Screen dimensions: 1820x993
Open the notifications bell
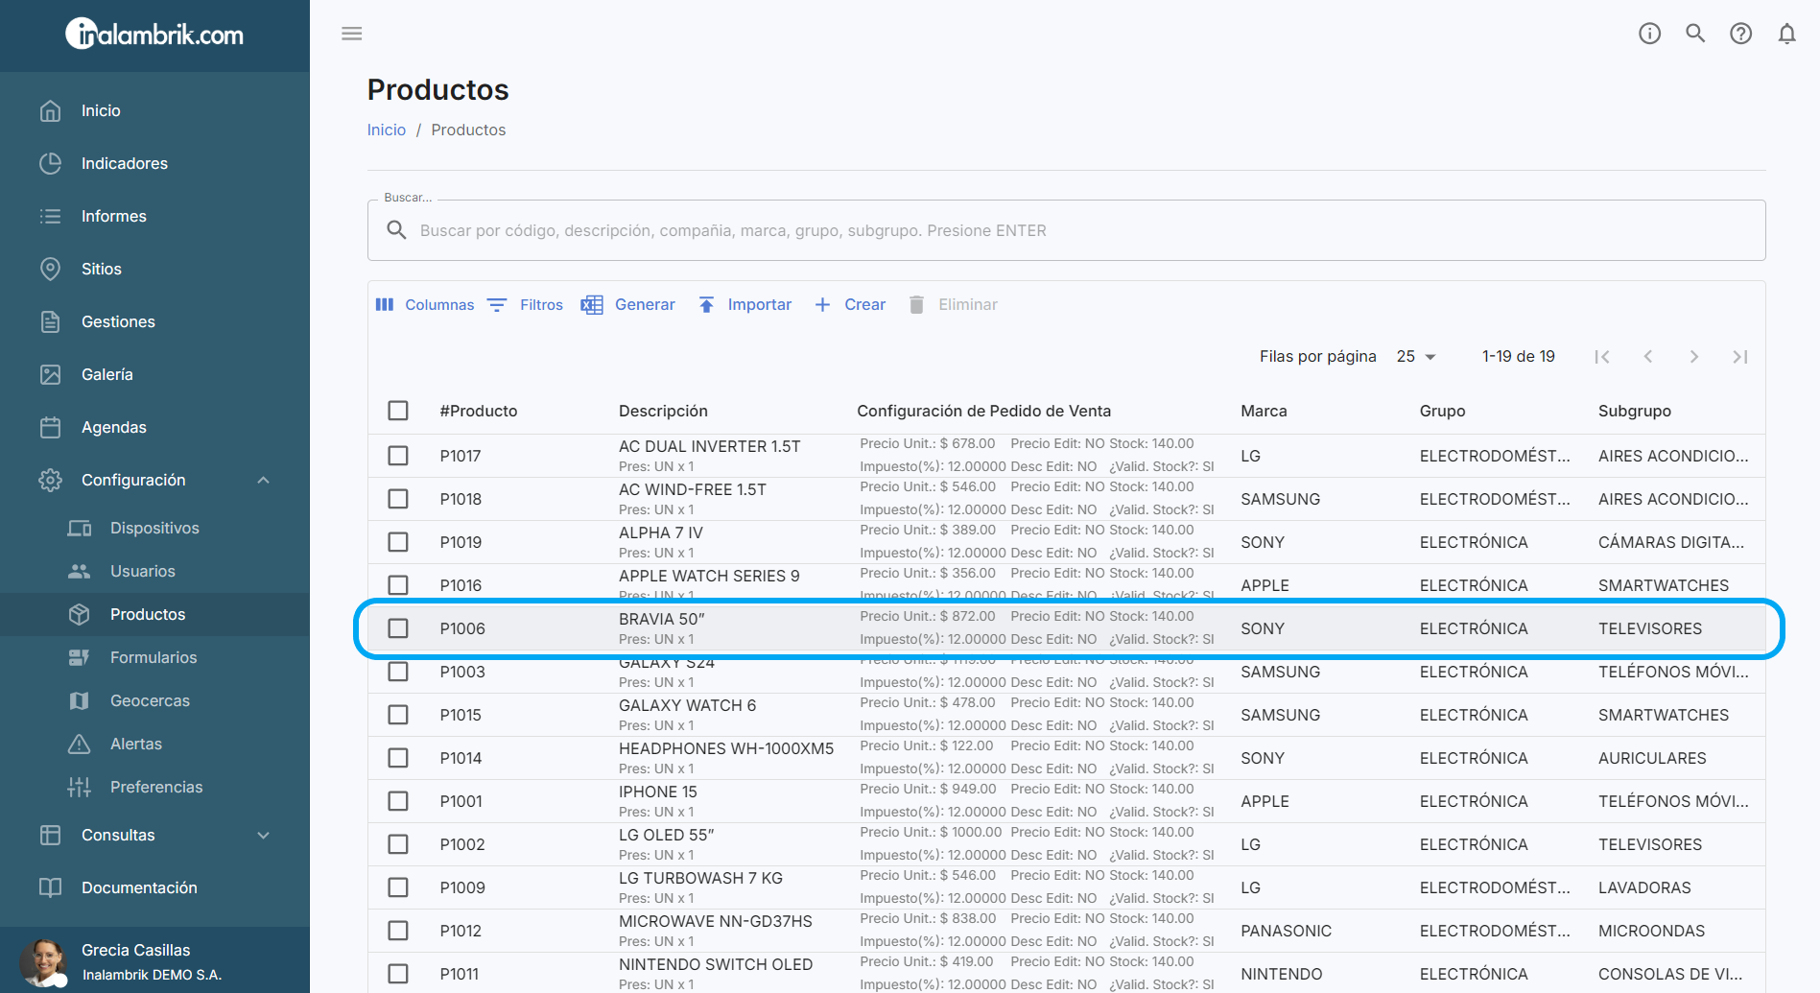click(1786, 34)
